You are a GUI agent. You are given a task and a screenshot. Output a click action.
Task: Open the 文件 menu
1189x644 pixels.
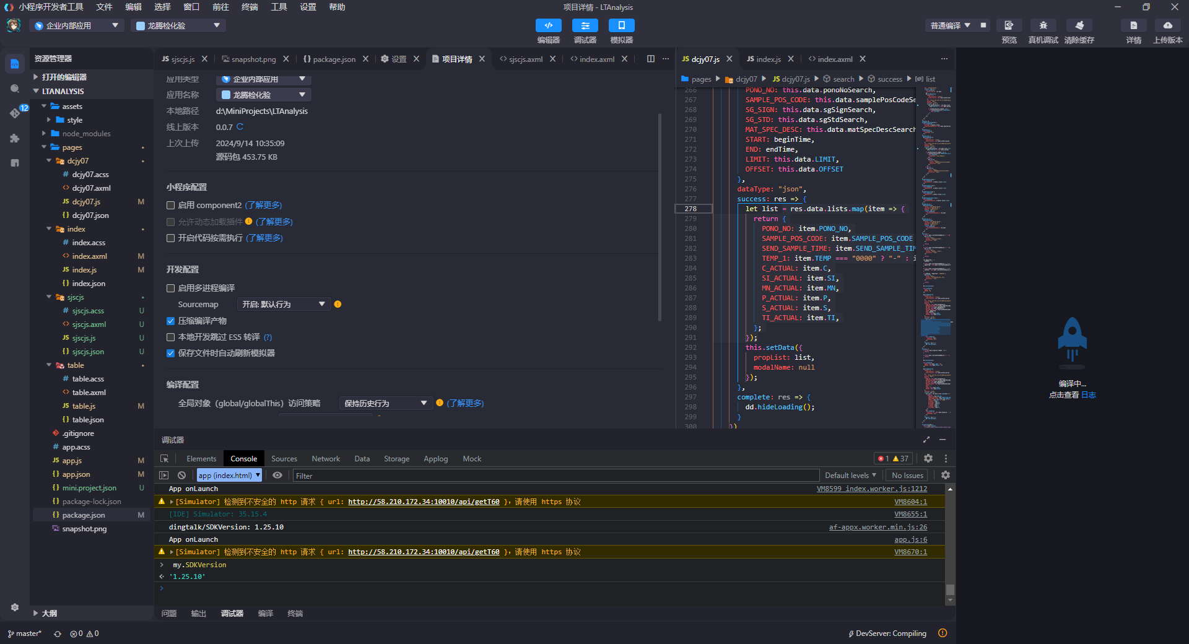click(x=104, y=7)
